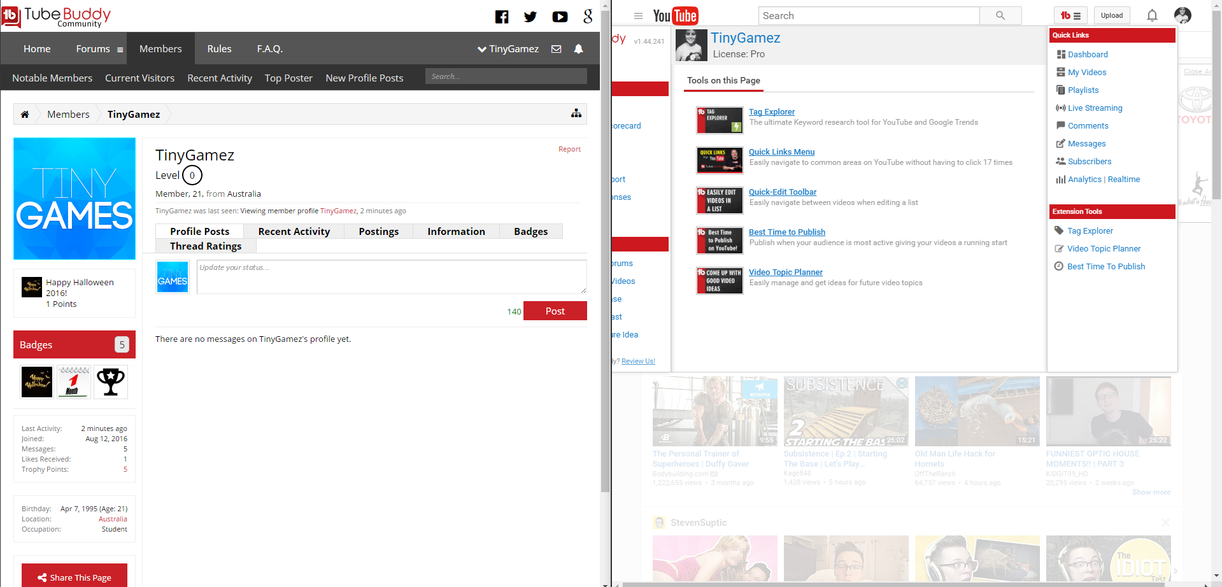Open Realtime analytics link
This screenshot has height=587, width=1222.
pos(1124,180)
